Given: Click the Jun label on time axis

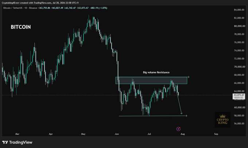Looking at the screenshot, I should coord(117,134).
